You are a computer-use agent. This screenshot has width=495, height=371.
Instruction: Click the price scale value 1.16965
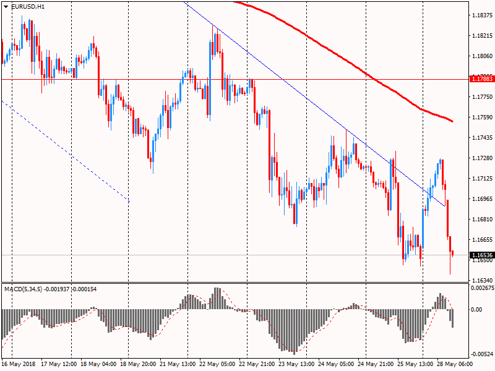[x=482, y=198]
